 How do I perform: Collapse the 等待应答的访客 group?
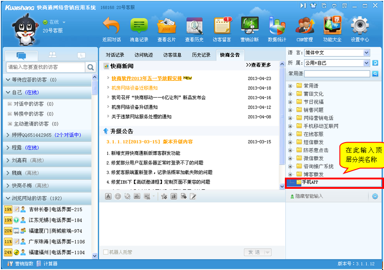click(x=8, y=80)
